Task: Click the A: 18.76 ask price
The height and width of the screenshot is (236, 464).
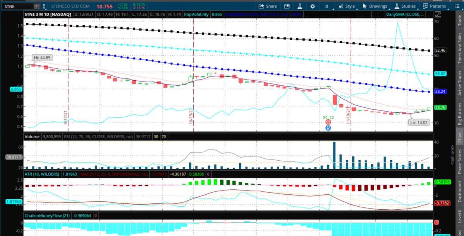Action: [139, 8]
